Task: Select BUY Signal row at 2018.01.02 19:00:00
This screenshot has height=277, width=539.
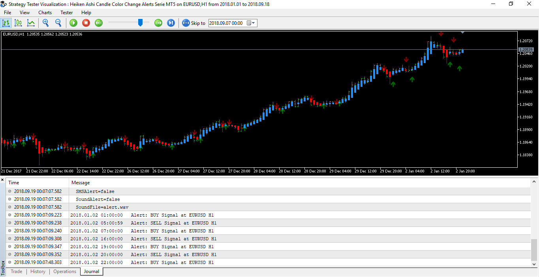Action: click(x=269, y=247)
